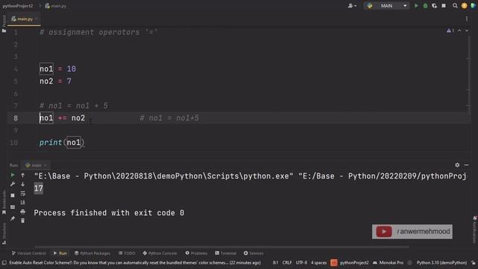The height and width of the screenshot is (269, 478).
Task: Rerun main with the green play icon in Run panel
Action: (13, 175)
